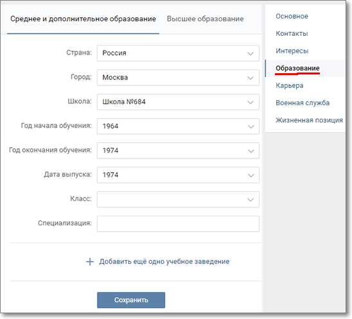Open Жизненная позиция section

pos(309,120)
